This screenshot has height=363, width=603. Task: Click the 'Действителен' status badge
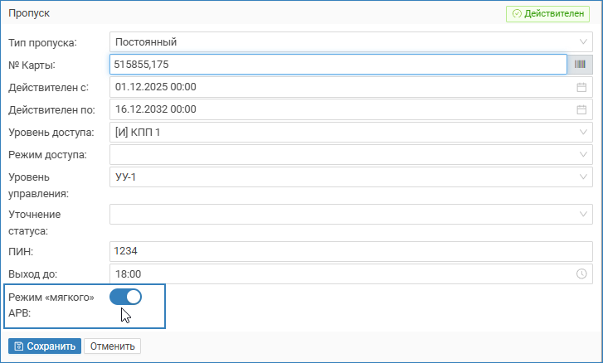pos(551,14)
